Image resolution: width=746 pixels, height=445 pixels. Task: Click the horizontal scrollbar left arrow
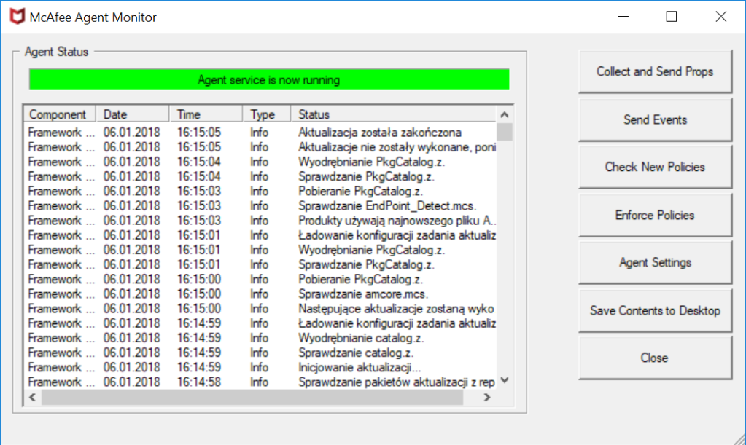pyautogui.click(x=32, y=398)
